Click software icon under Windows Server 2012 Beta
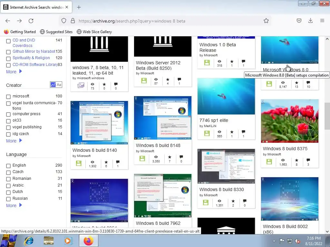 click(144, 80)
